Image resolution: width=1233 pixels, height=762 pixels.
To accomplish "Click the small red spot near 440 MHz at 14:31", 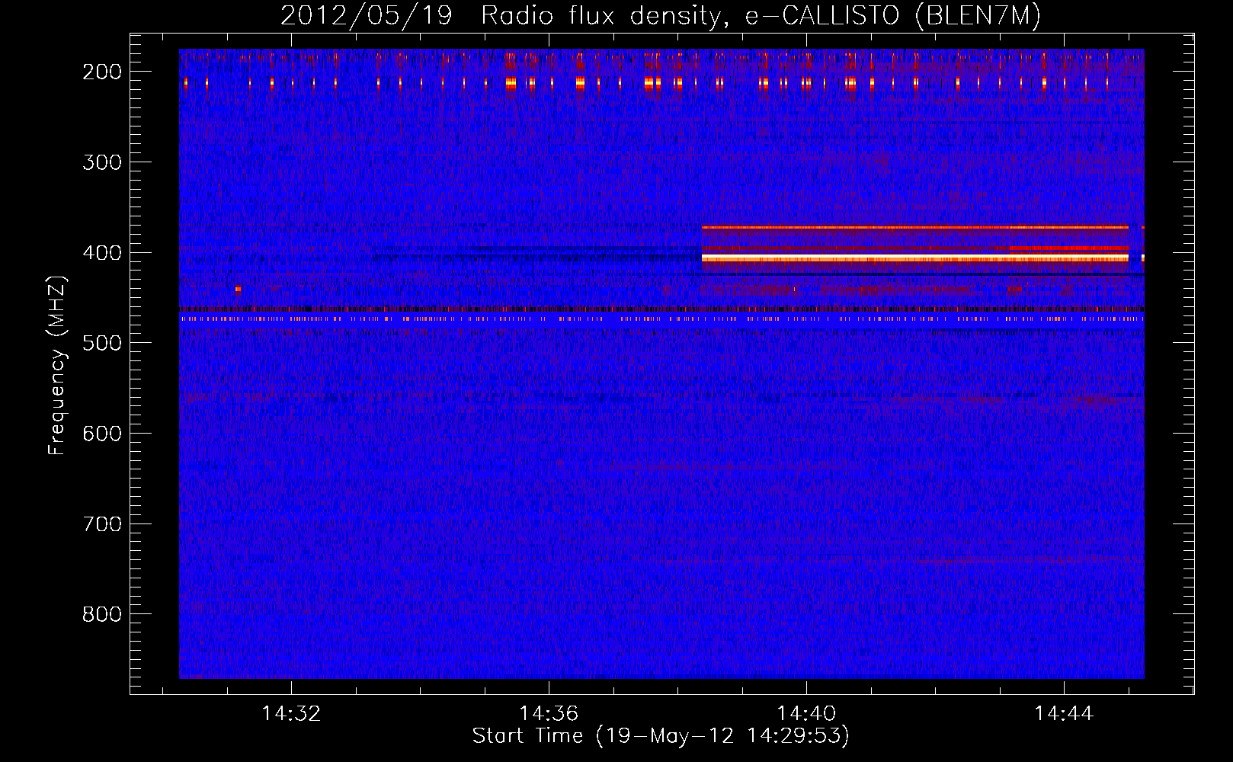I will [238, 290].
